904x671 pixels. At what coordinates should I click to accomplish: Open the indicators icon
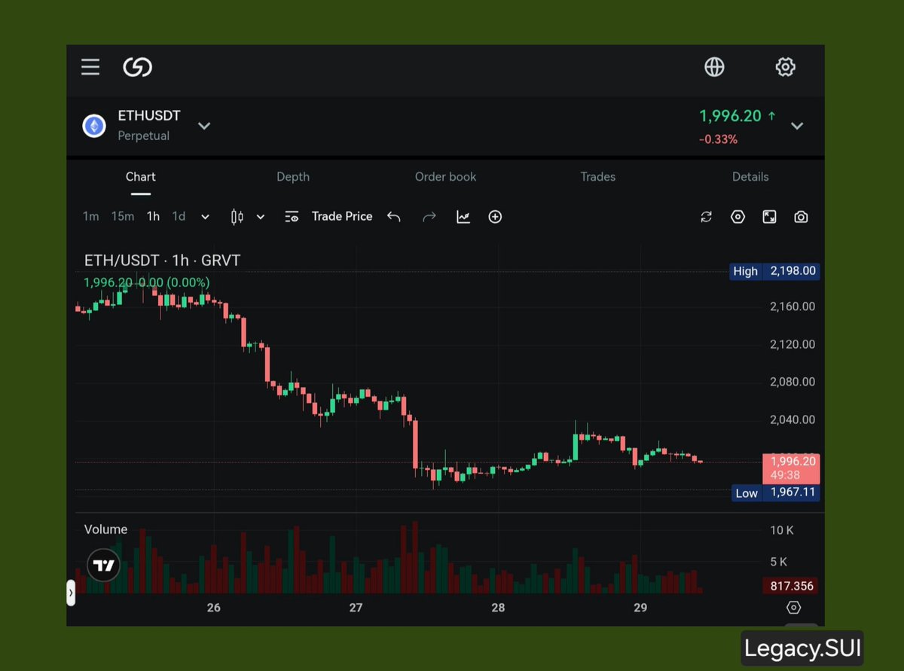(463, 217)
